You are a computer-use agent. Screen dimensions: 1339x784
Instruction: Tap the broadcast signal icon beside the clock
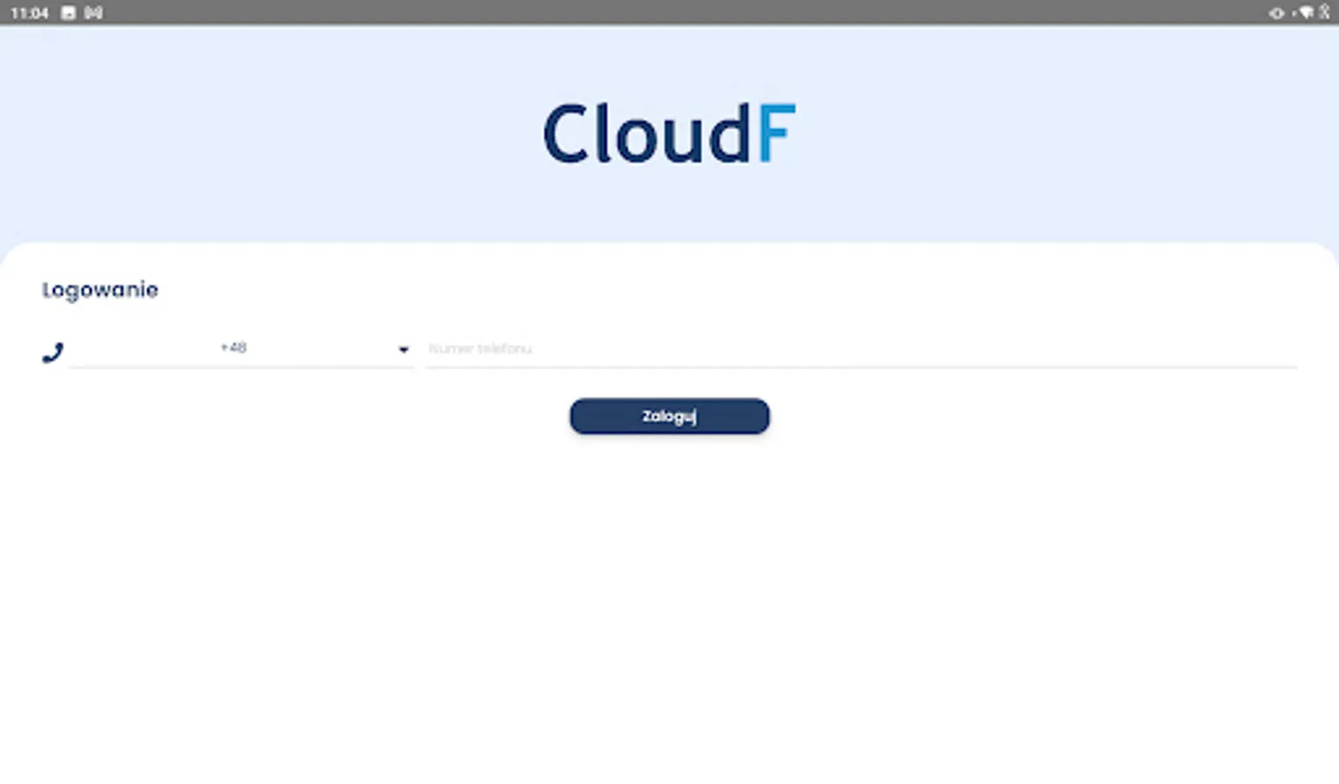[93, 13]
